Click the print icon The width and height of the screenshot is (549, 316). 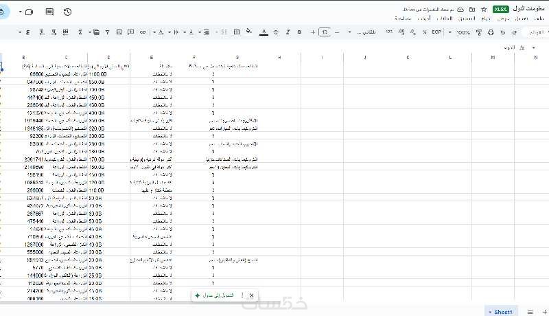(491, 32)
